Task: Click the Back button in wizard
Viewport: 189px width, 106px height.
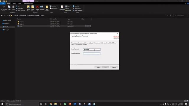Action: 98,67
